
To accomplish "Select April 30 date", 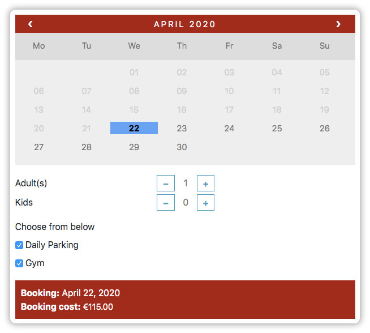I will click(182, 147).
